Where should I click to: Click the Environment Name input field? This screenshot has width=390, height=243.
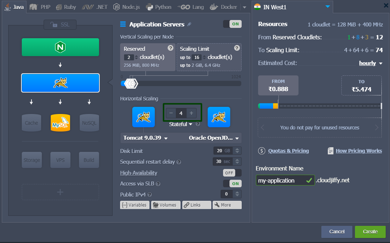(285, 180)
